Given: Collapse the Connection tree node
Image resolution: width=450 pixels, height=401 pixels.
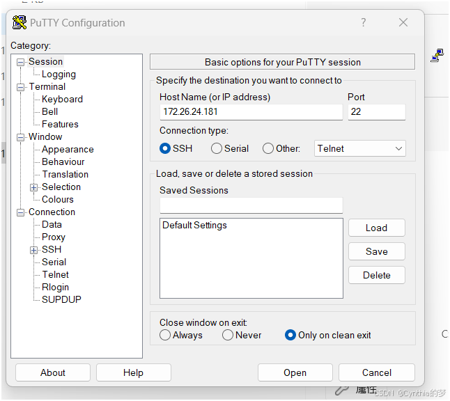Looking at the screenshot, I should [x=20, y=212].
